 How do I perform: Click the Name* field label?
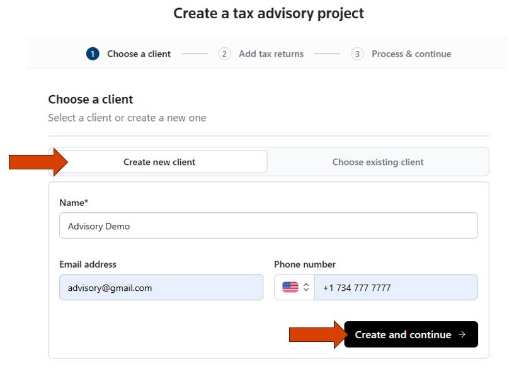(x=74, y=203)
